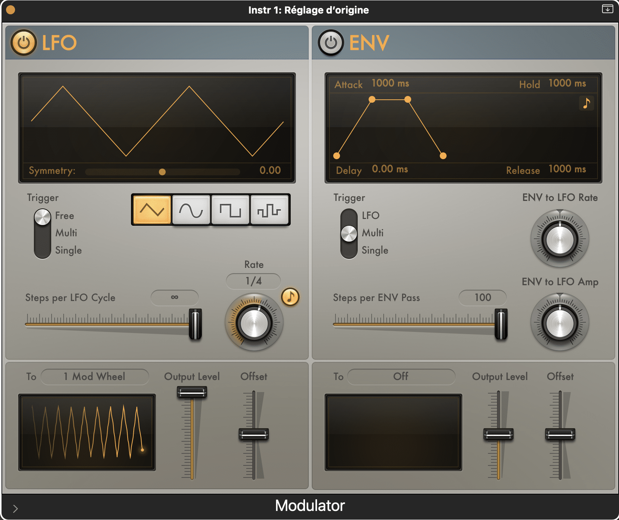Toggle the ENV tempo sync note icon
Viewport: 619px width, 520px height.
586,103
